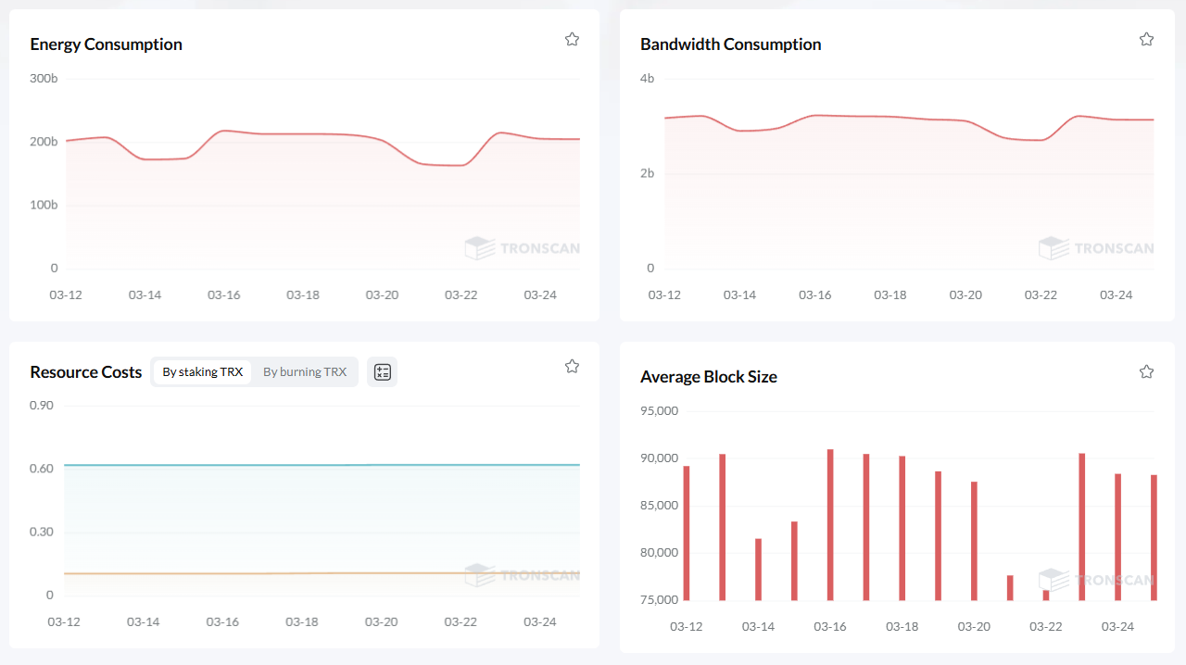Open the Bandwidth Consumption chart title

point(730,44)
